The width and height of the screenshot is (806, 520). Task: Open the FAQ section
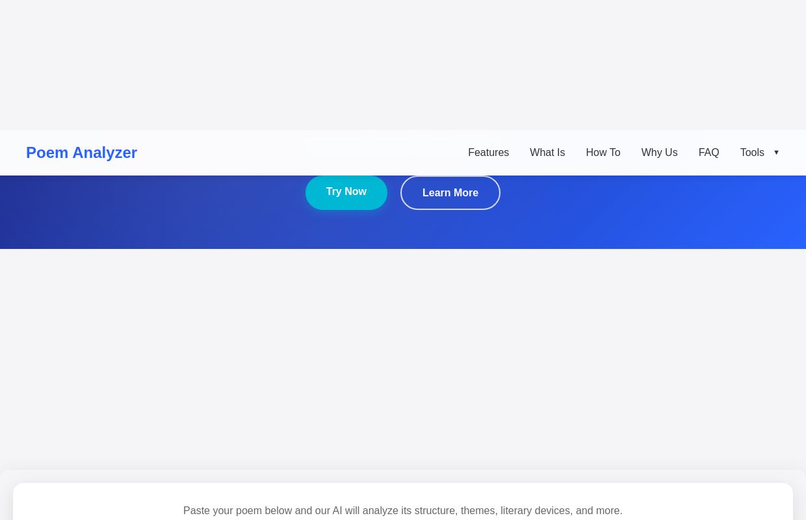(708, 152)
